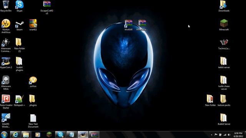The image size is (246, 138).
Task: Select the plugins folder icon
Action: [33, 100]
